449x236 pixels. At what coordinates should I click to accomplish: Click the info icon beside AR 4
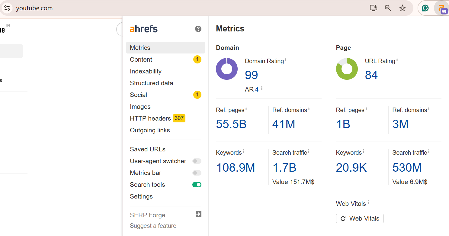[x=262, y=88]
